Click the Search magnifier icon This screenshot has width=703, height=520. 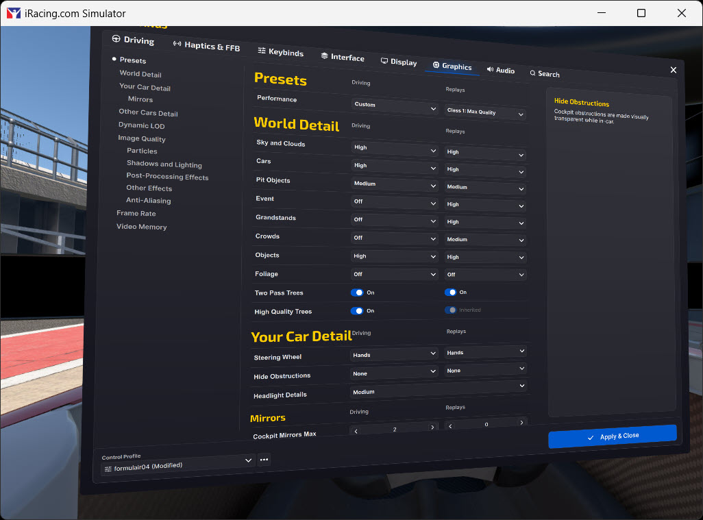pyautogui.click(x=532, y=73)
